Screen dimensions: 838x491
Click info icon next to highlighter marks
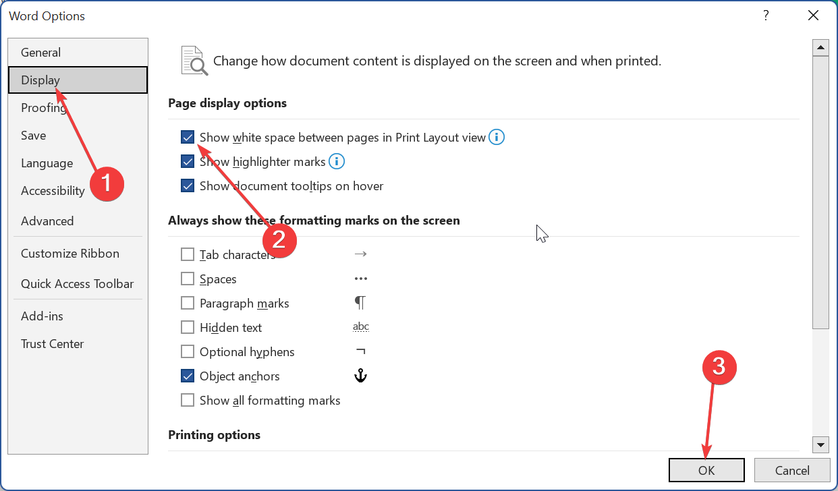click(x=337, y=162)
